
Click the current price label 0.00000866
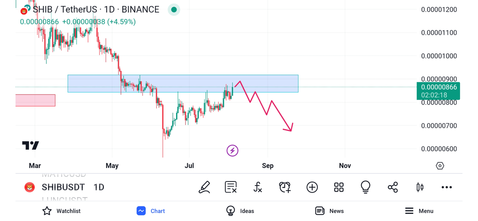tap(438, 87)
